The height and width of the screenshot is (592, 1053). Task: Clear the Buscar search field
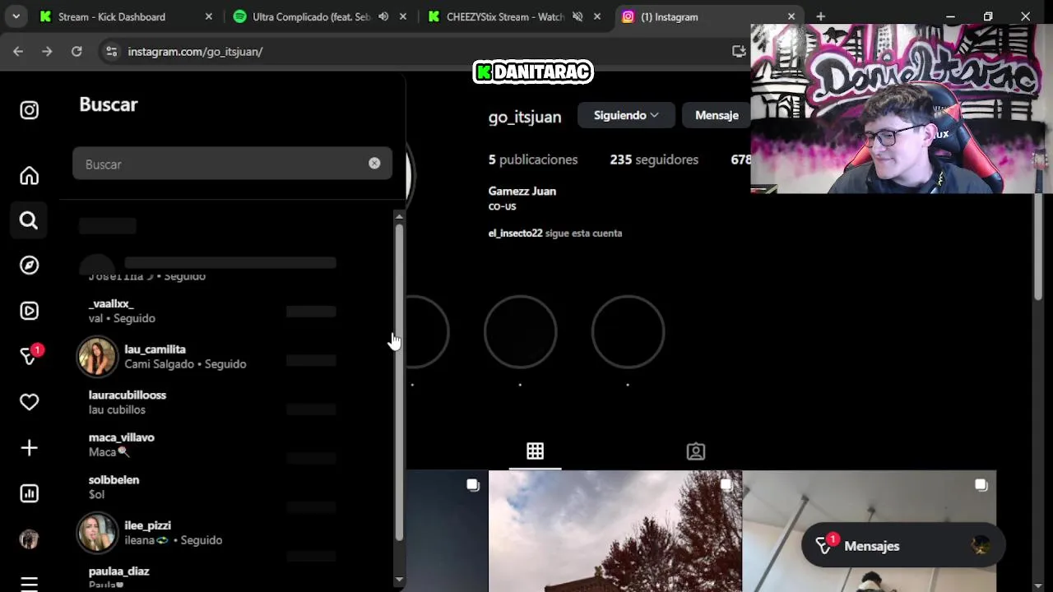pos(374,164)
